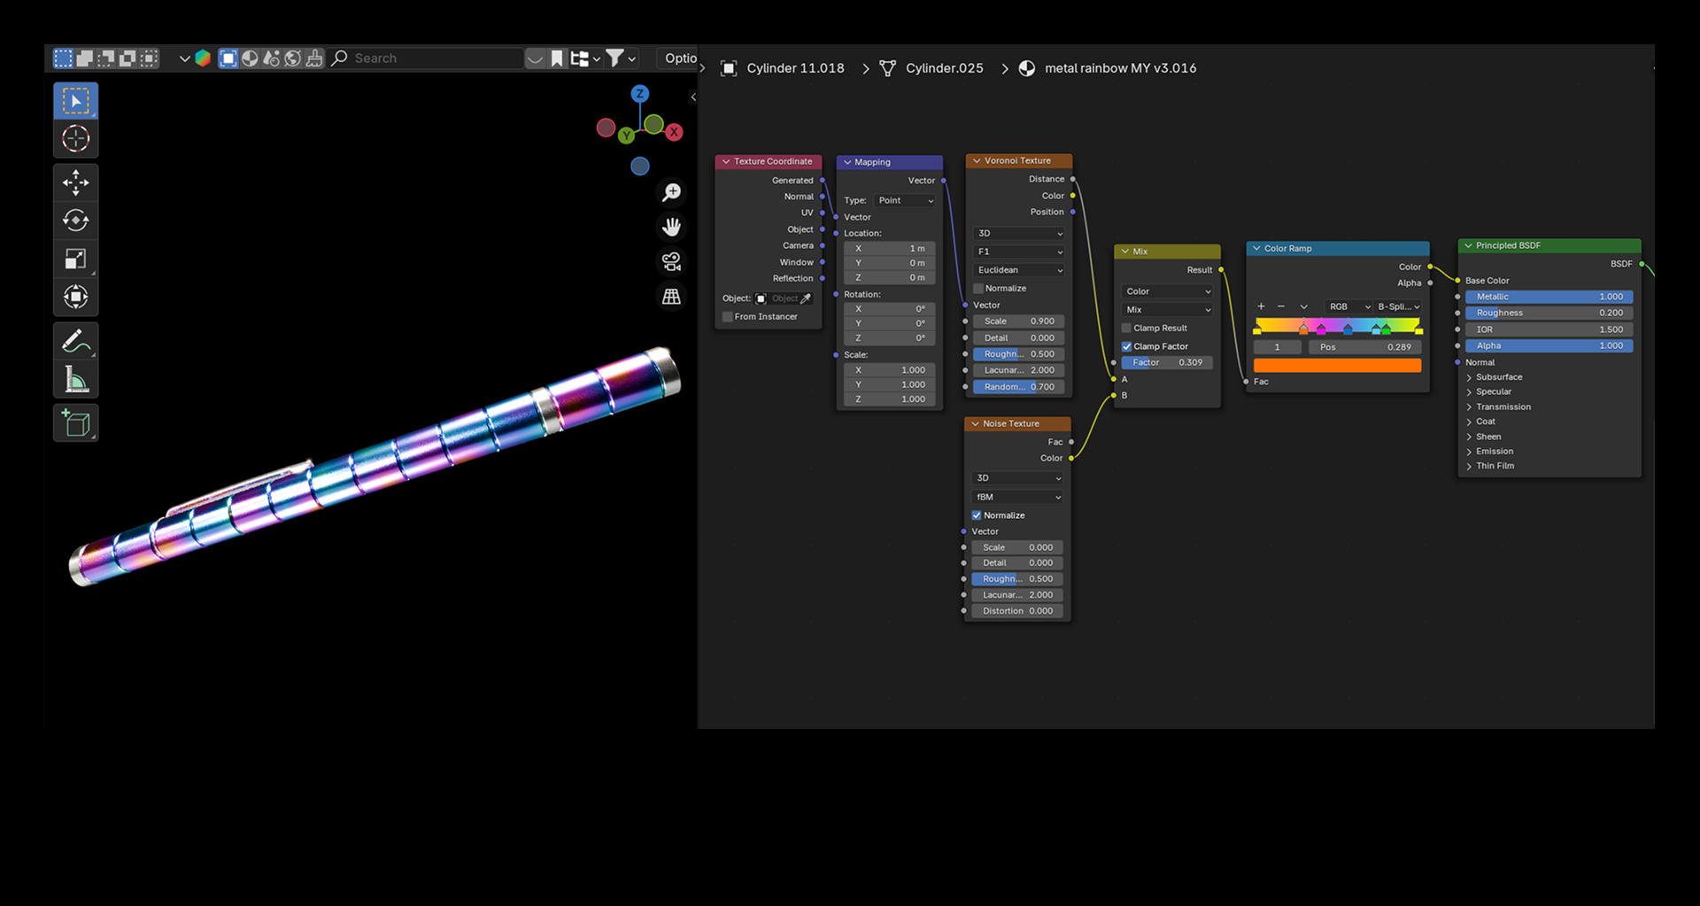1700x906 pixels.
Task: Disable Clamp Factor in Mix node
Action: 1126,347
